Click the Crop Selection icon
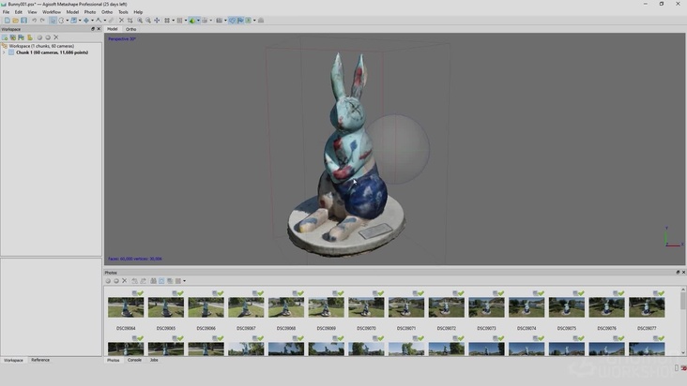The image size is (687, 386). point(130,20)
